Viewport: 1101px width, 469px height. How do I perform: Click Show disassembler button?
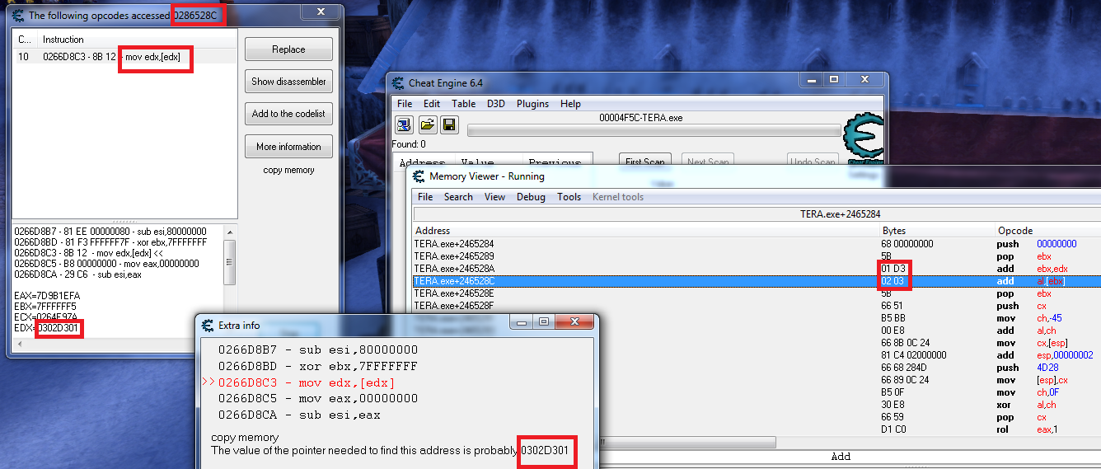(288, 82)
